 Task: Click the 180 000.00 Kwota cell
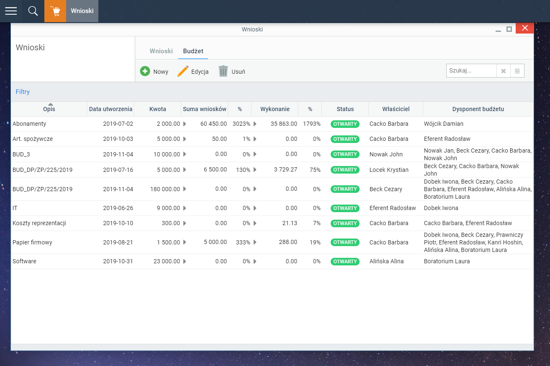click(165, 189)
